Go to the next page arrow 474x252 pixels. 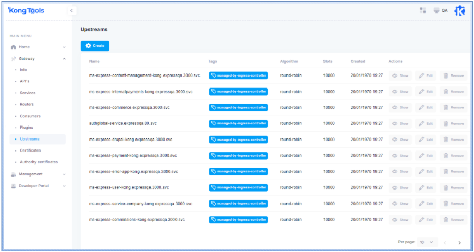tap(459, 242)
